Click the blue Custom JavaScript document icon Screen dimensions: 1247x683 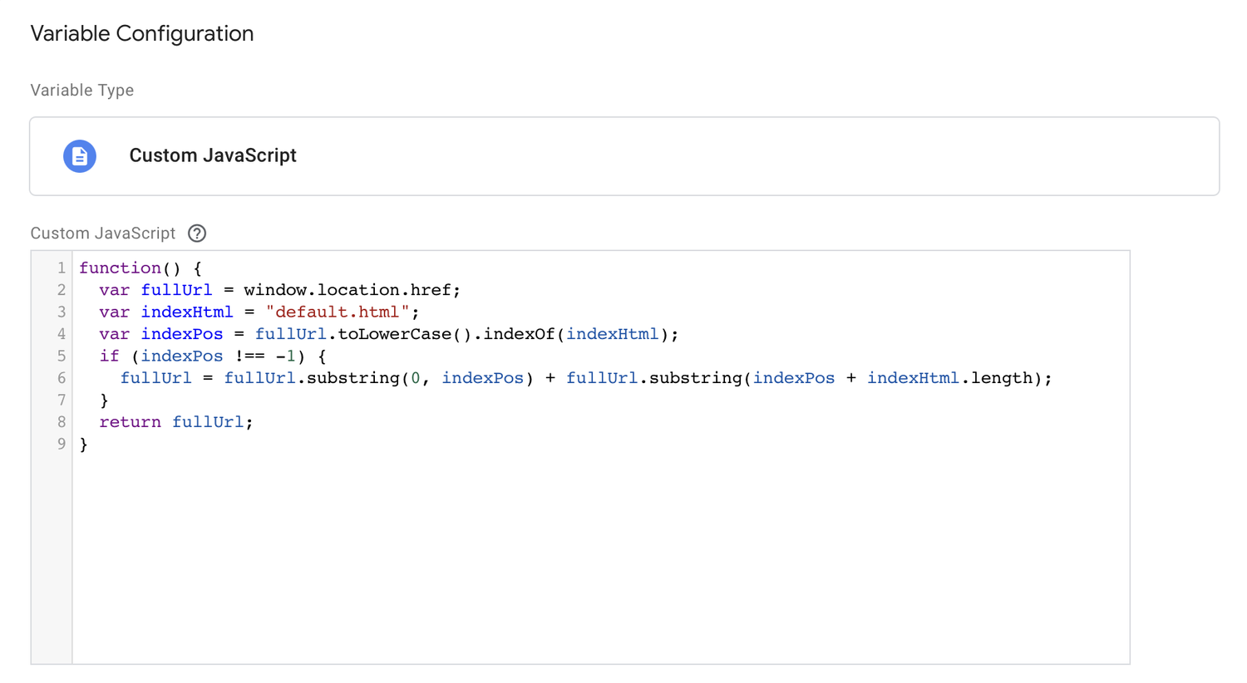80,155
